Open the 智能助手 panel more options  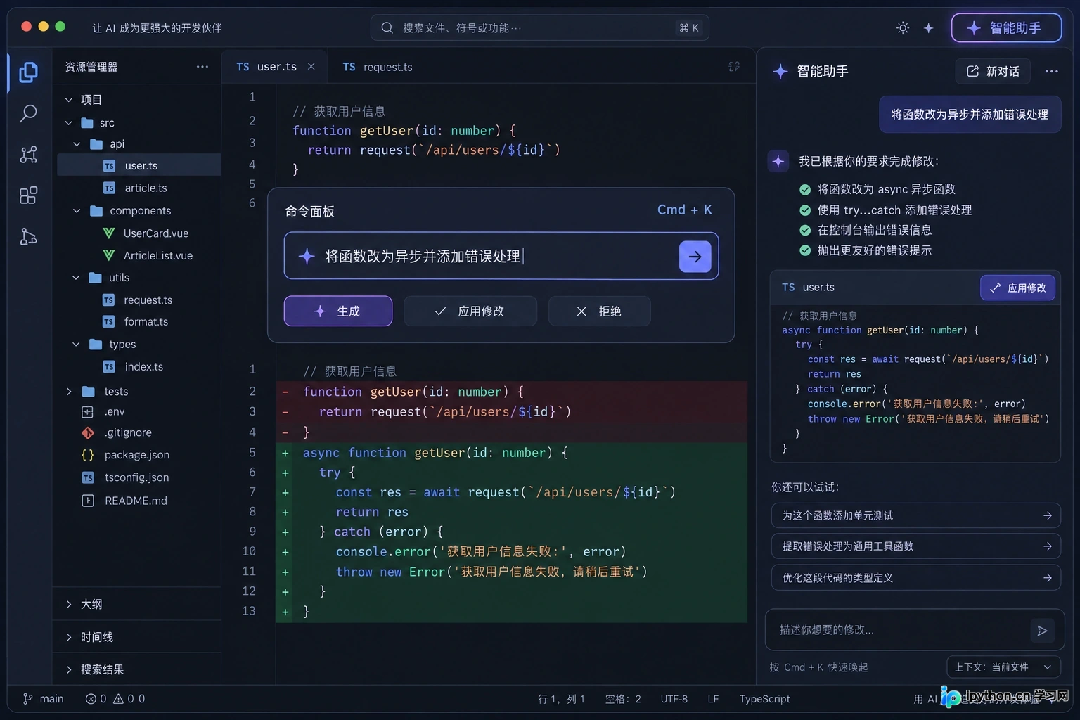(x=1051, y=71)
